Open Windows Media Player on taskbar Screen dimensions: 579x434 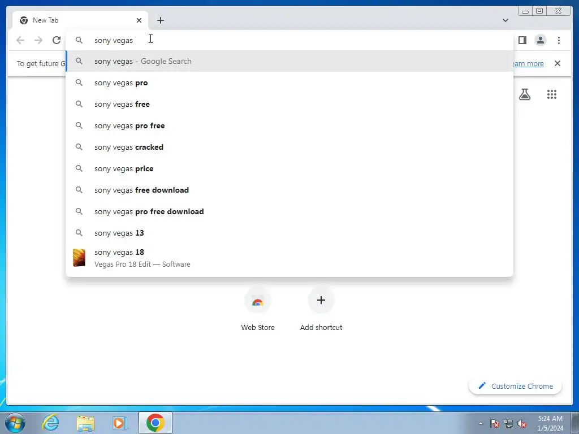pos(120,423)
